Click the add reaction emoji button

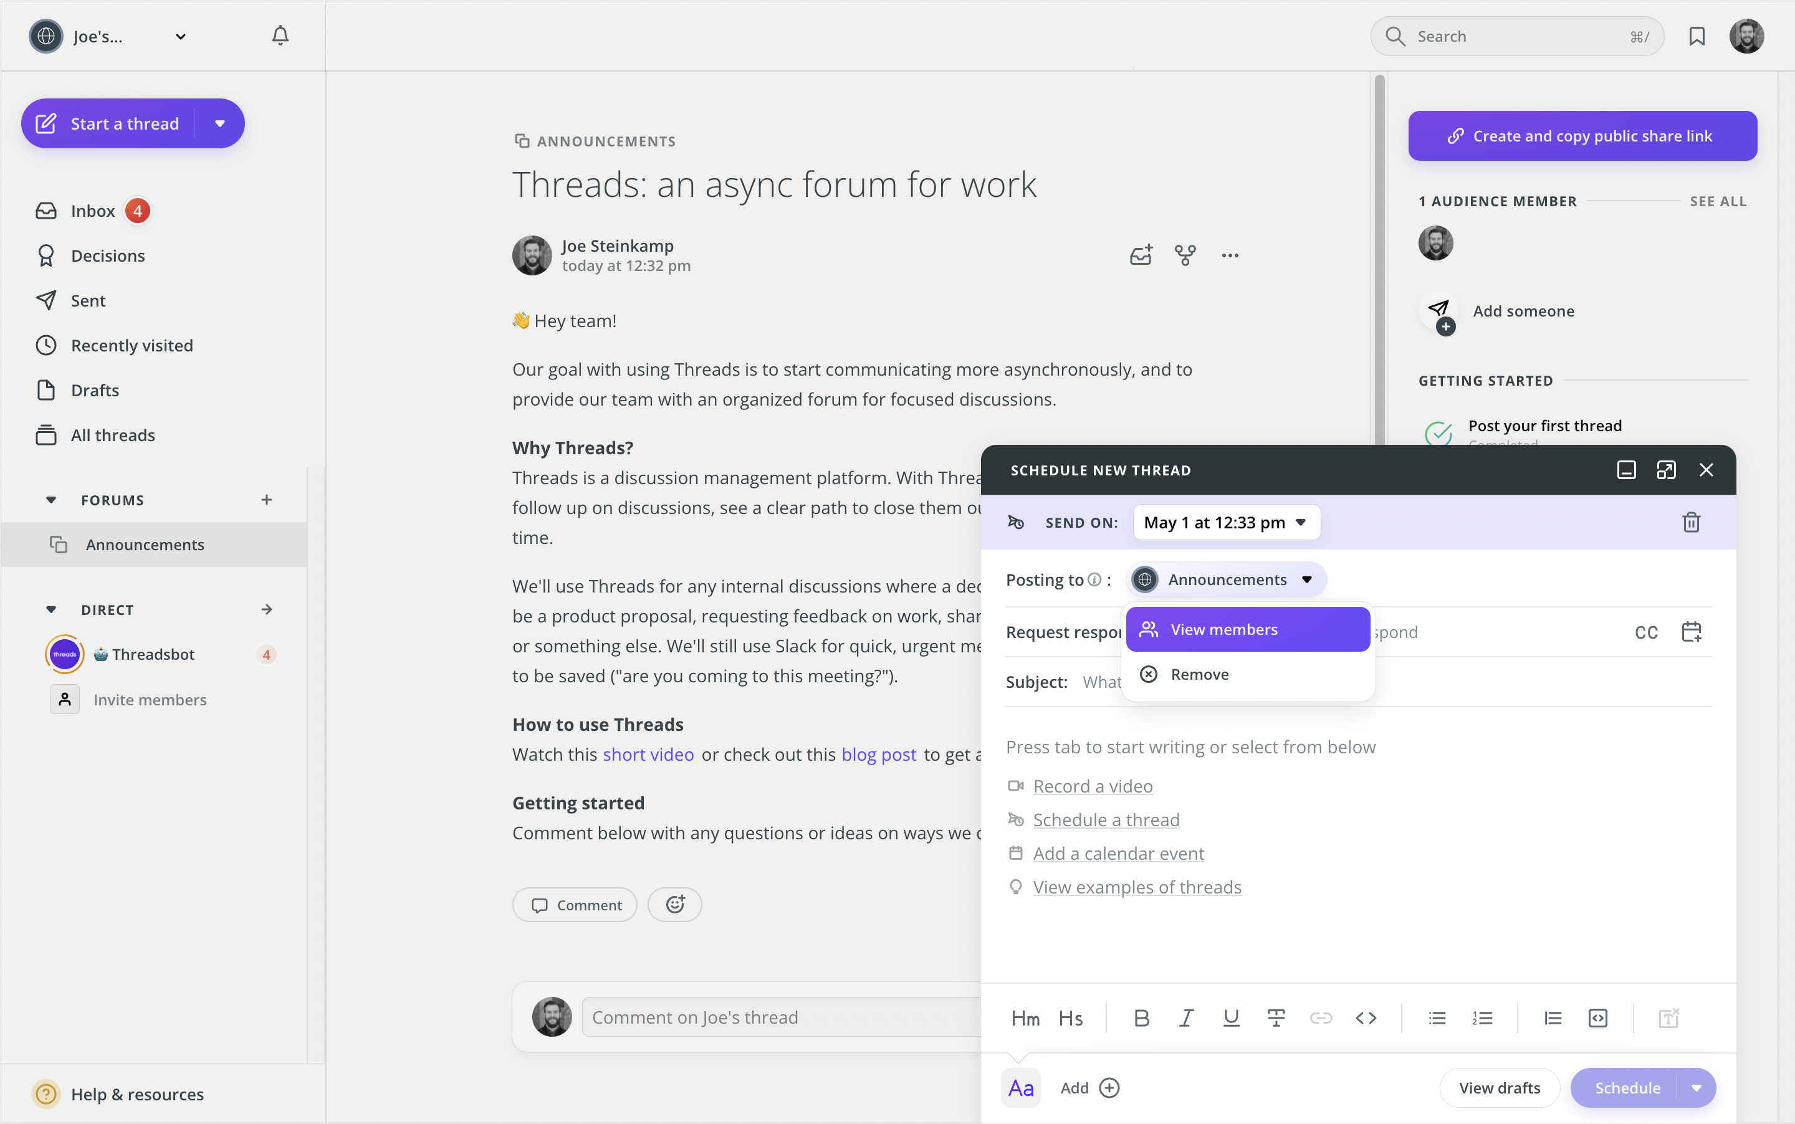[674, 905]
